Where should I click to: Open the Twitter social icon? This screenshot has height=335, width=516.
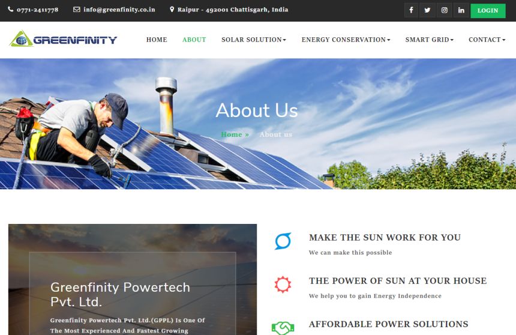click(427, 10)
